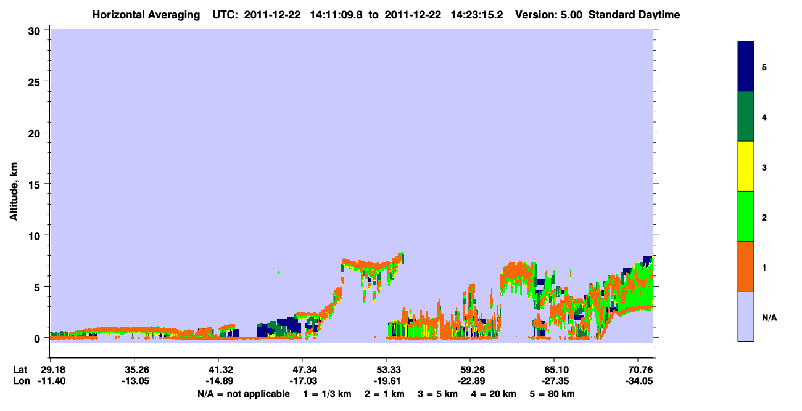Click the 'Horizontal Averaging' title text
The image size is (802, 411).
(146, 15)
